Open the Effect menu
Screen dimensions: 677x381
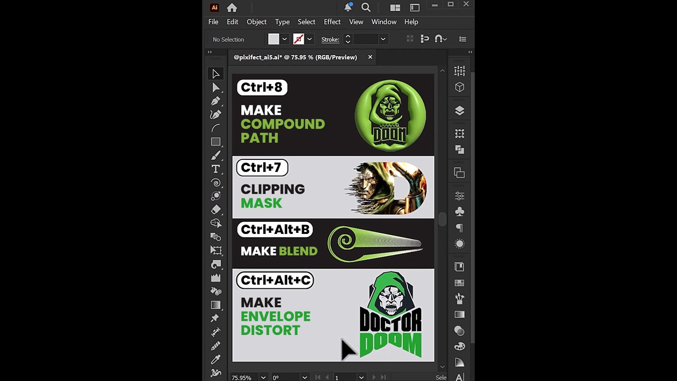[x=332, y=22]
